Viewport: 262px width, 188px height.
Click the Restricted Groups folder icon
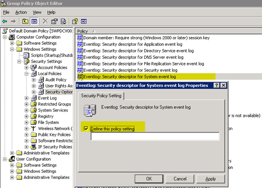pyautogui.click(x=34, y=104)
